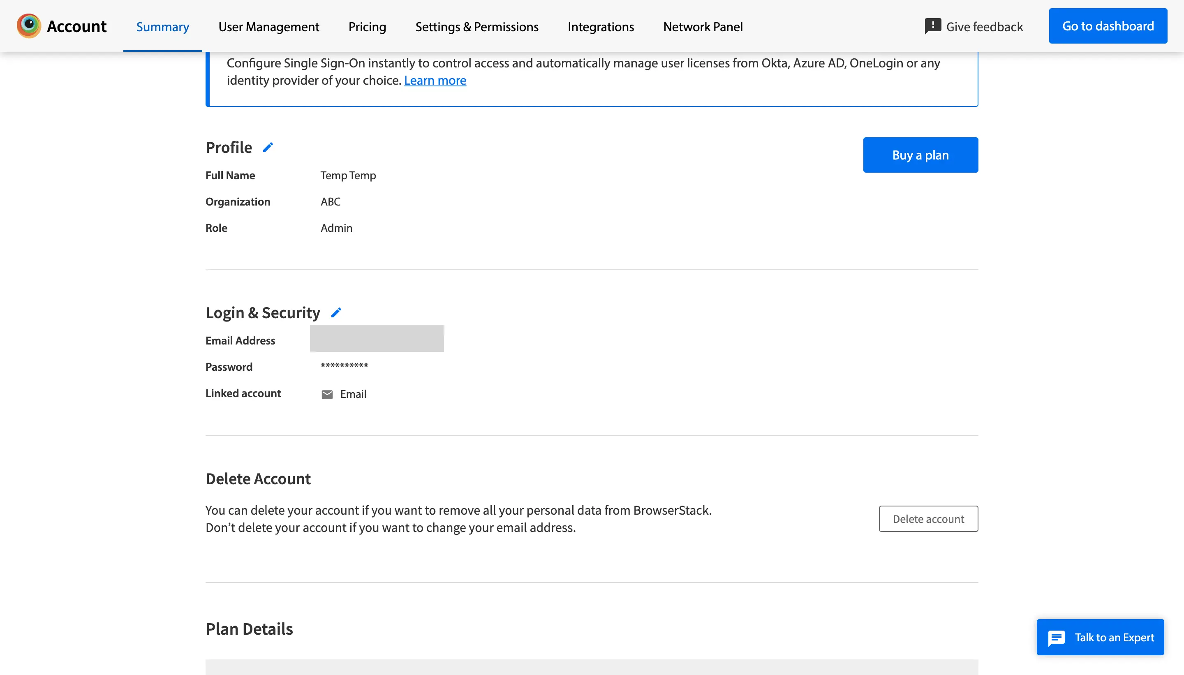Click the Delete account button
The image size is (1184, 675).
(x=928, y=518)
